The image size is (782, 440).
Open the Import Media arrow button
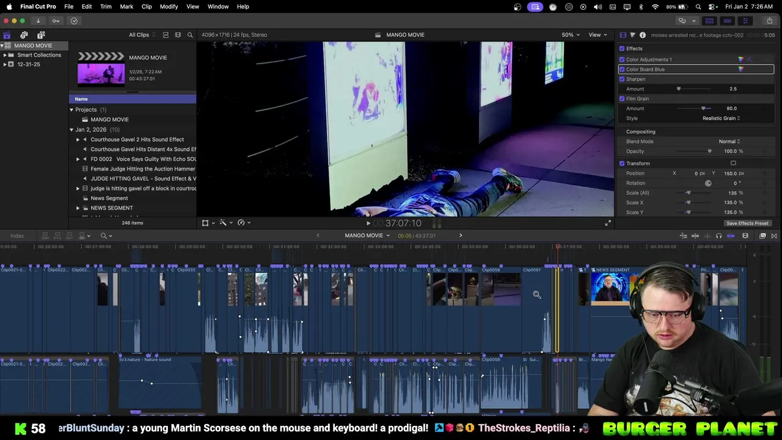(x=38, y=21)
